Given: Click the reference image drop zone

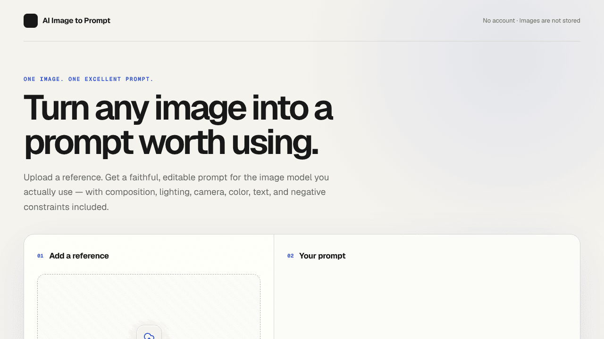Looking at the screenshot, I should (149, 307).
